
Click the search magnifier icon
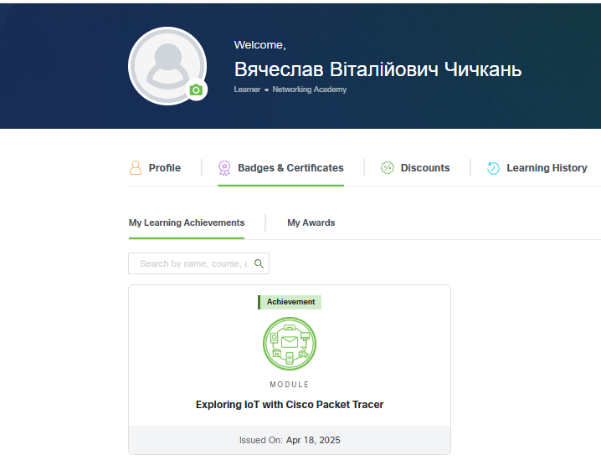click(x=259, y=263)
